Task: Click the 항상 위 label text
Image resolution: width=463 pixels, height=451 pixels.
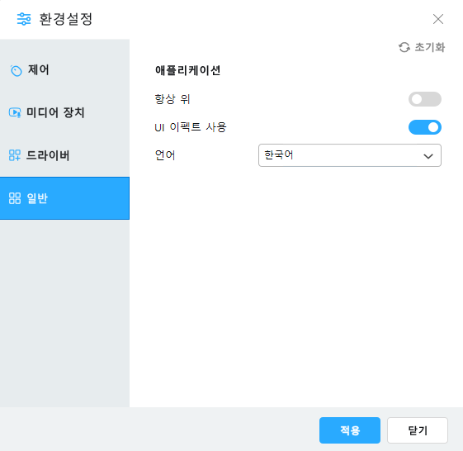Action: [x=172, y=99]
